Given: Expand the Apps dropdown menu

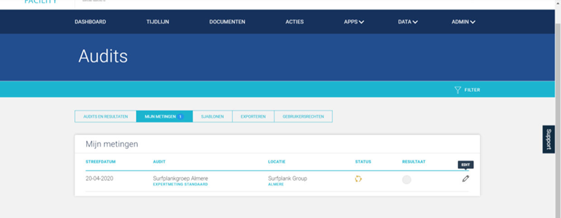Looking at the screenshot, I should [x=354, y=22].
